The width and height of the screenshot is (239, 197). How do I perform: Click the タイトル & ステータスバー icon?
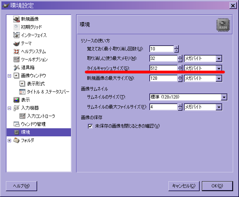pos(22,92)
